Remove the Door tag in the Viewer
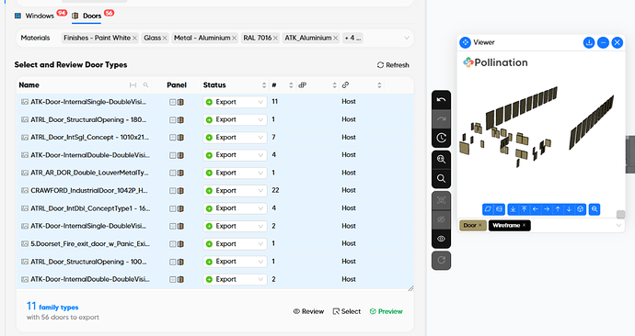The width and height of the screenshot is (635, 336). point(480,225)
